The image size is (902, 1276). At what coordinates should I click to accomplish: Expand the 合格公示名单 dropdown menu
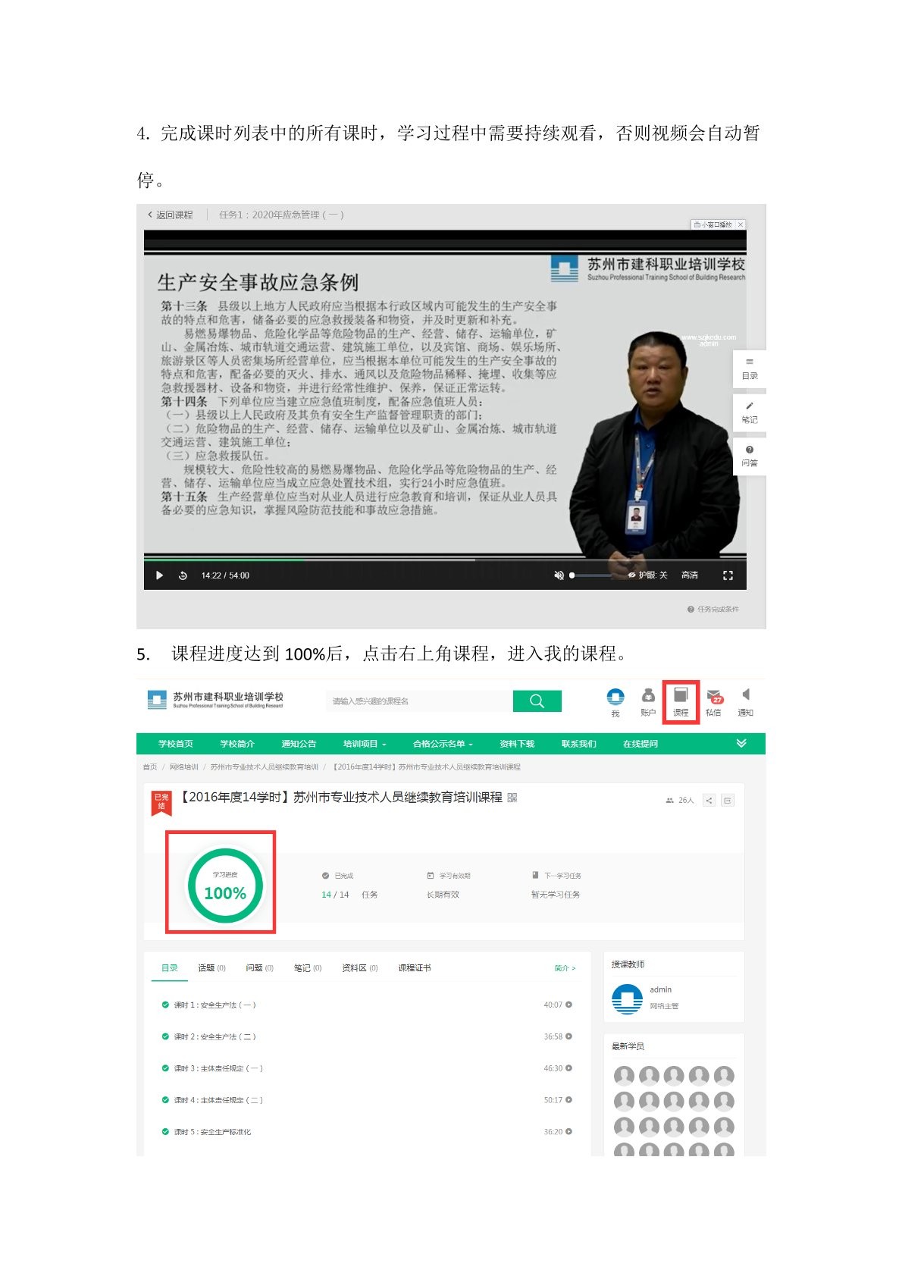443,744
